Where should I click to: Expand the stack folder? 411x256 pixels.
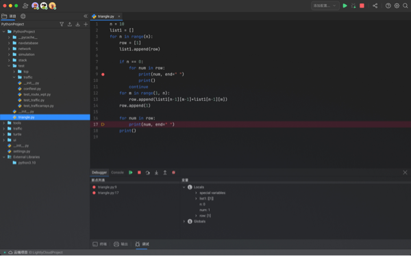[9, 60]
